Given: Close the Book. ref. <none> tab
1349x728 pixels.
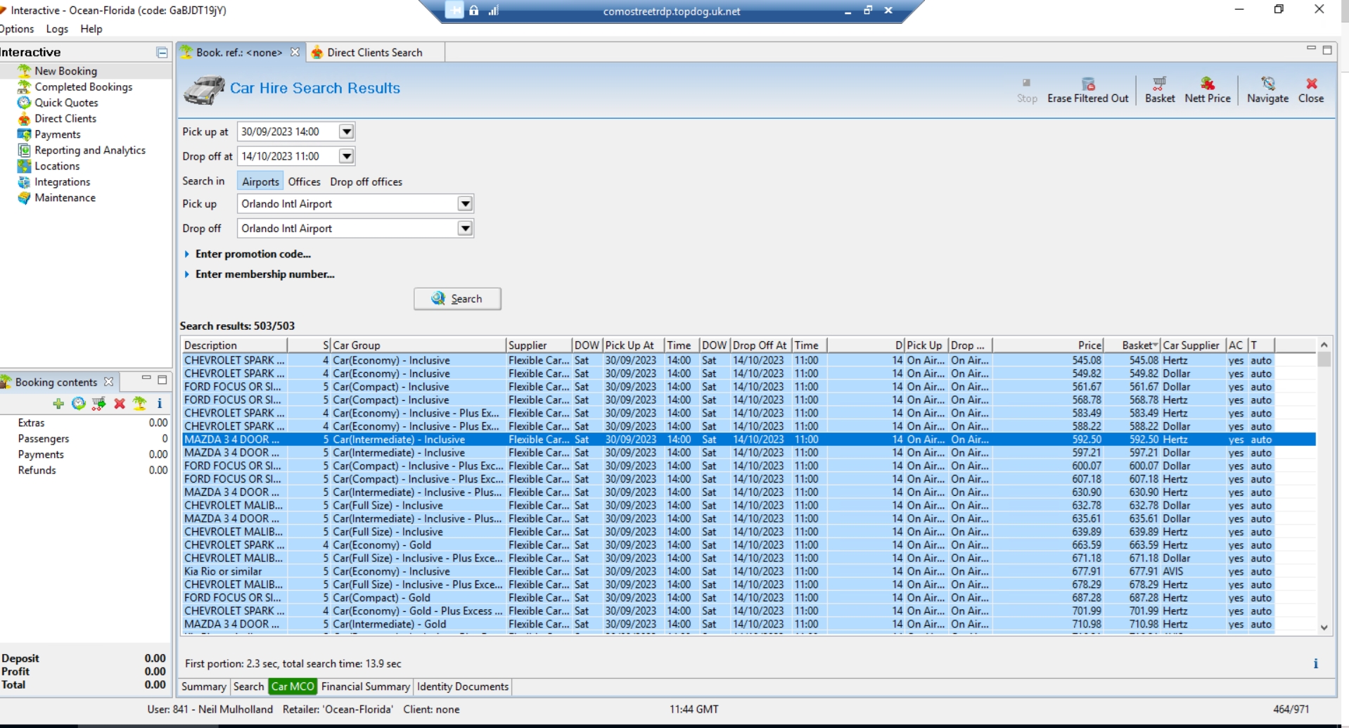Looking at the screenshot, I should (x=295, y=52).
